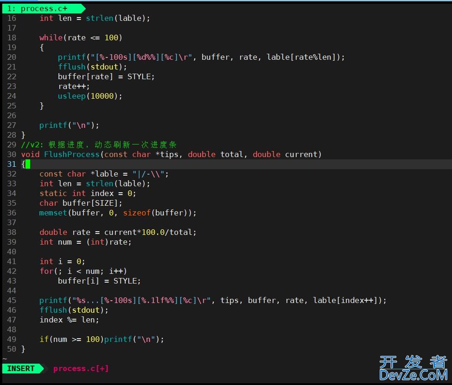Image resolution: width=452 pixels, height=385 pixels.
Task: Click the for keyword on line 42
Action: click(46, 271)
